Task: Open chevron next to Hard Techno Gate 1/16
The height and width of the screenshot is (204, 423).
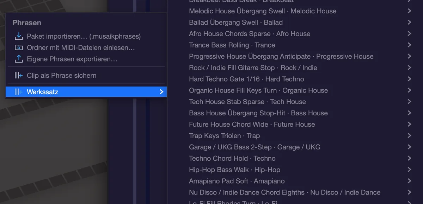Action: pos(409,79)
